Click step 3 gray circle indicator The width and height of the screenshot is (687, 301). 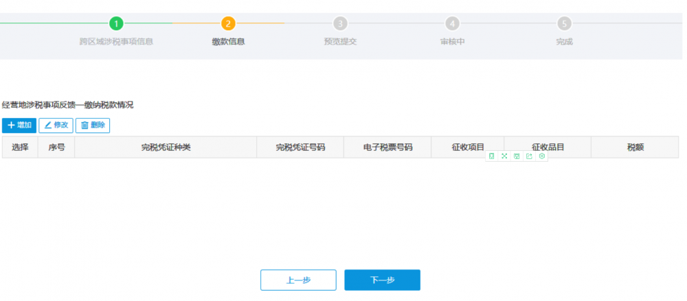coord(341,24)
